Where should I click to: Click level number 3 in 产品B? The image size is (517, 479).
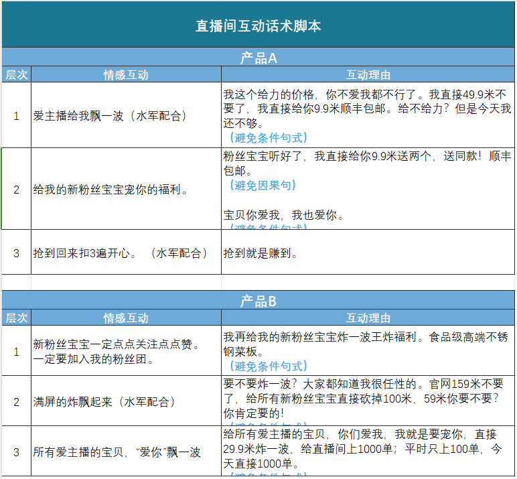[x=17, y=451]
